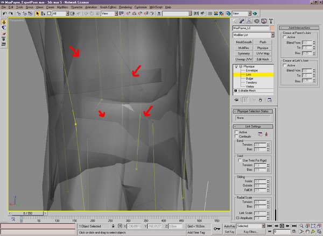
Task: Open the Motion command panel tab
Action: [x=257, y=21]
